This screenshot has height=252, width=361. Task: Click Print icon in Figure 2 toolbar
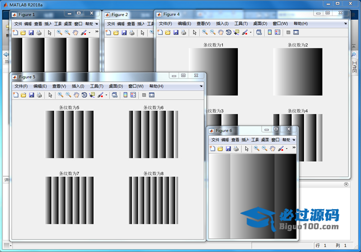pos(132,33)
